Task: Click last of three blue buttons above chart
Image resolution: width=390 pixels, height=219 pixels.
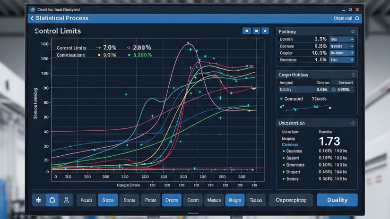Action: [x=265, y=31]
